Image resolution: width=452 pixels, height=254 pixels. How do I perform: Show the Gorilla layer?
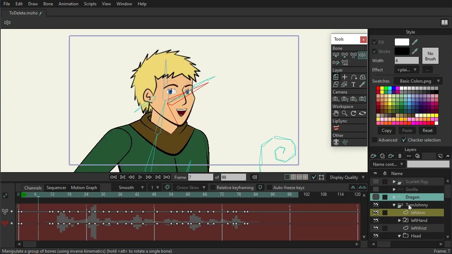click(x=376, y=189)
